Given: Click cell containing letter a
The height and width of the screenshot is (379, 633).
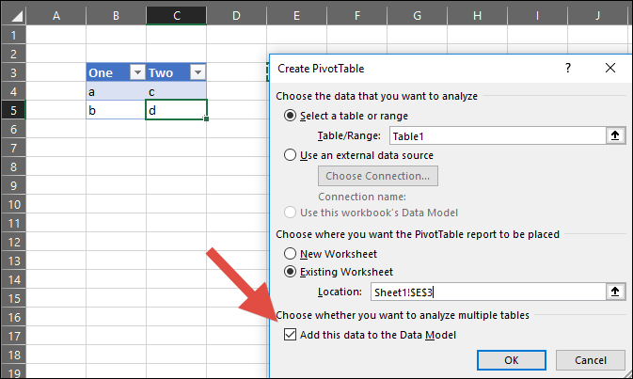Looking at the screenshot, I should click(x=116, y=92).
